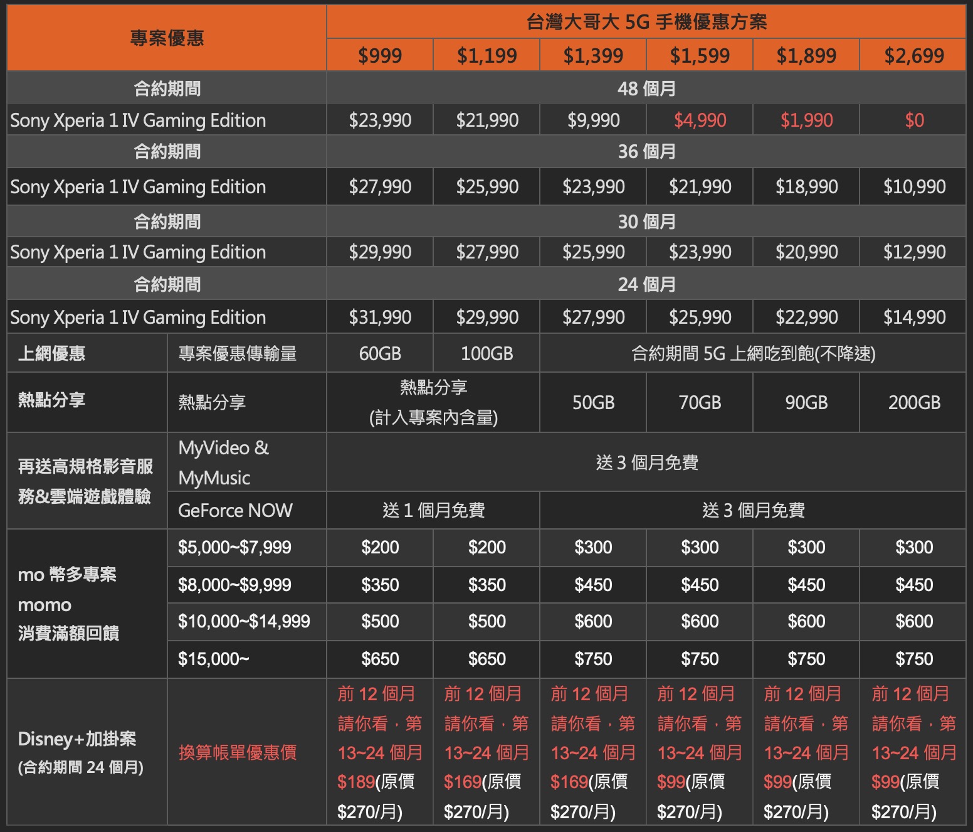Select the $5,000~$7,999 spending tier

[x=234, y=547]
